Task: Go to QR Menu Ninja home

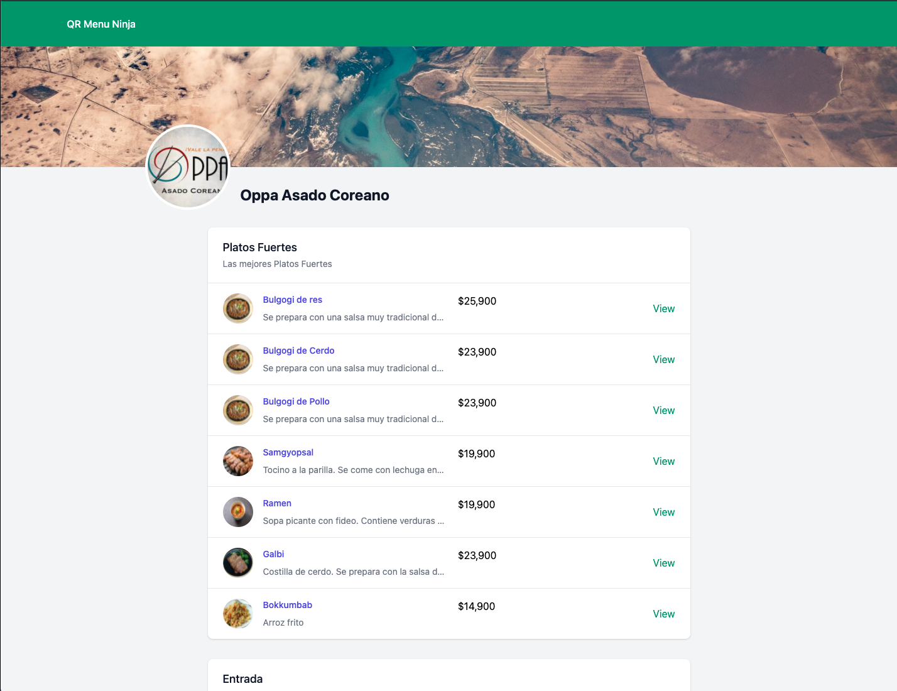Action: [x=101, y=24]
